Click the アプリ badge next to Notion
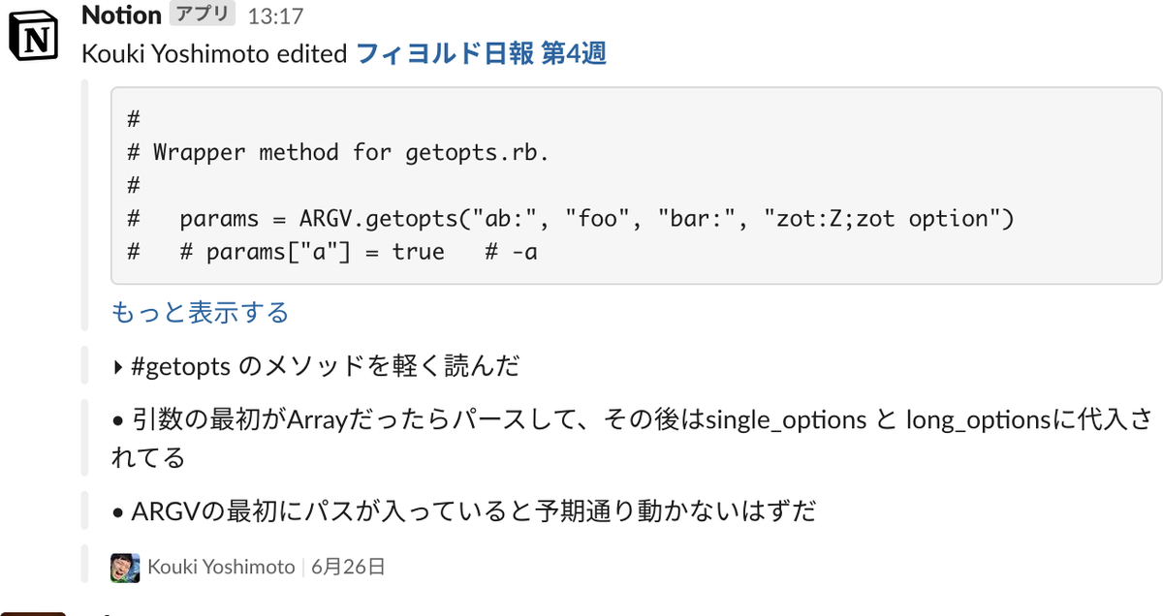1163x616 pixels. tap(201, 14)
